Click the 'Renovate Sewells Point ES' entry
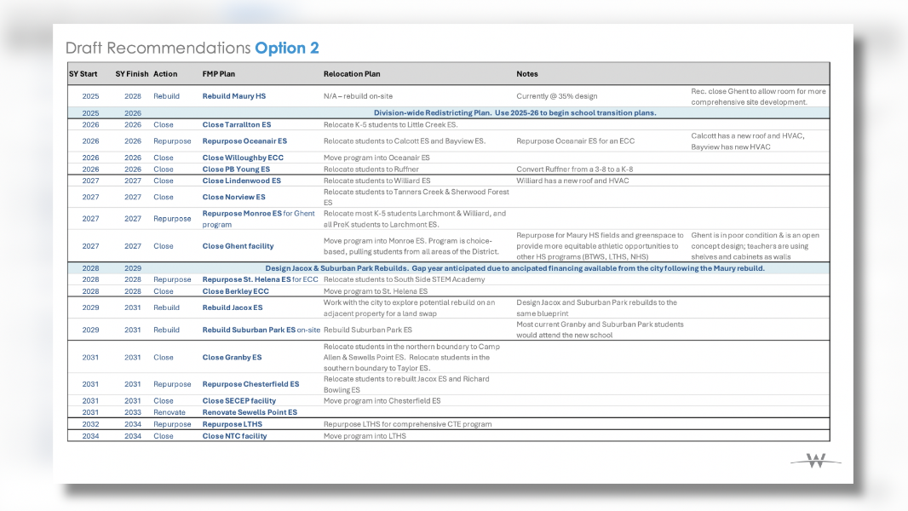This screenshot has width=908, height=511. 250,412
